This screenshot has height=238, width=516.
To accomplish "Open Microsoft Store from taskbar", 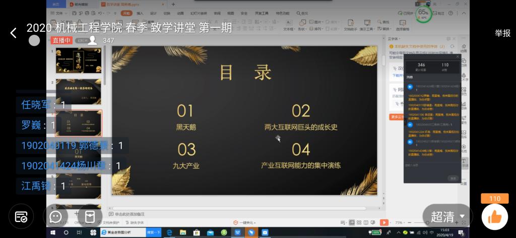I will coord(197,232).
